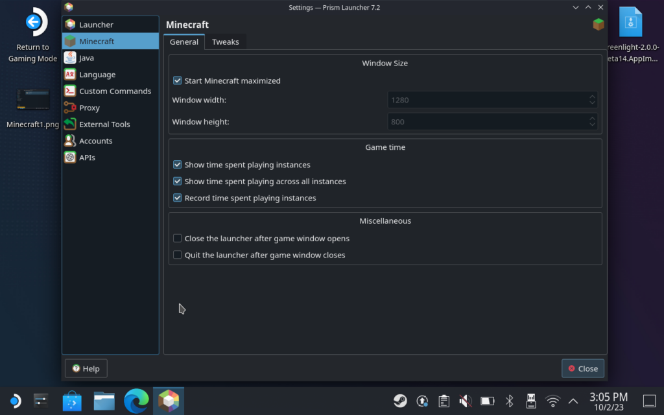Open the KDE application launcher
This screenshot has width=664, height=415.
click(x=16, y=401)
